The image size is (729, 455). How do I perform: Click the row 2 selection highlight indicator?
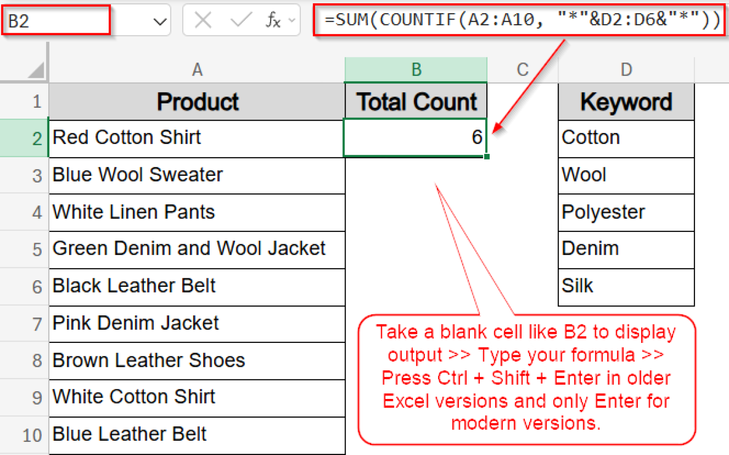click(24, 138)
